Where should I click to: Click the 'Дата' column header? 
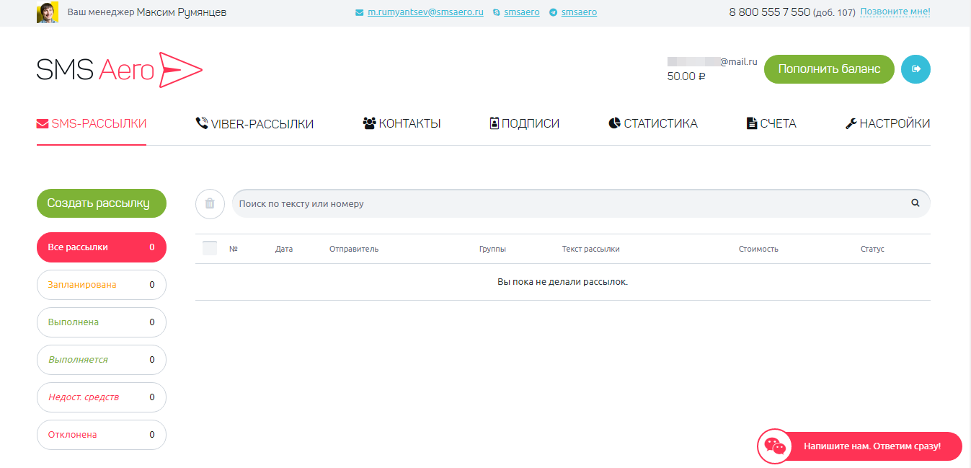pos(284,249)
